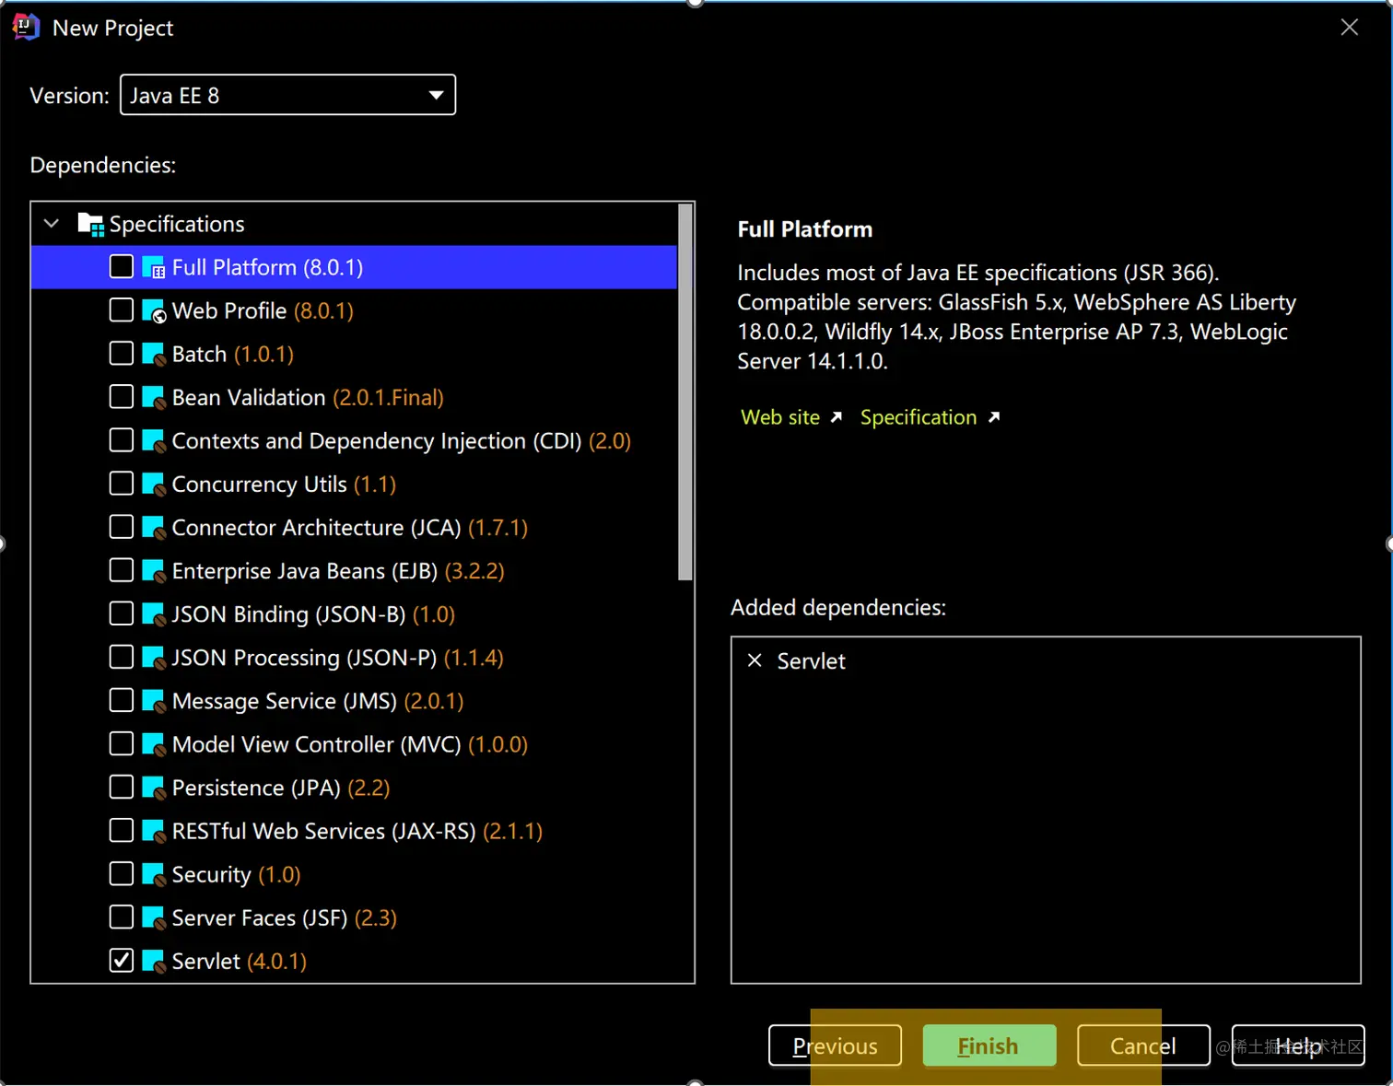Click the RESTful Web Services icon
The image size is (1393, 1086).
coord(153,830)
